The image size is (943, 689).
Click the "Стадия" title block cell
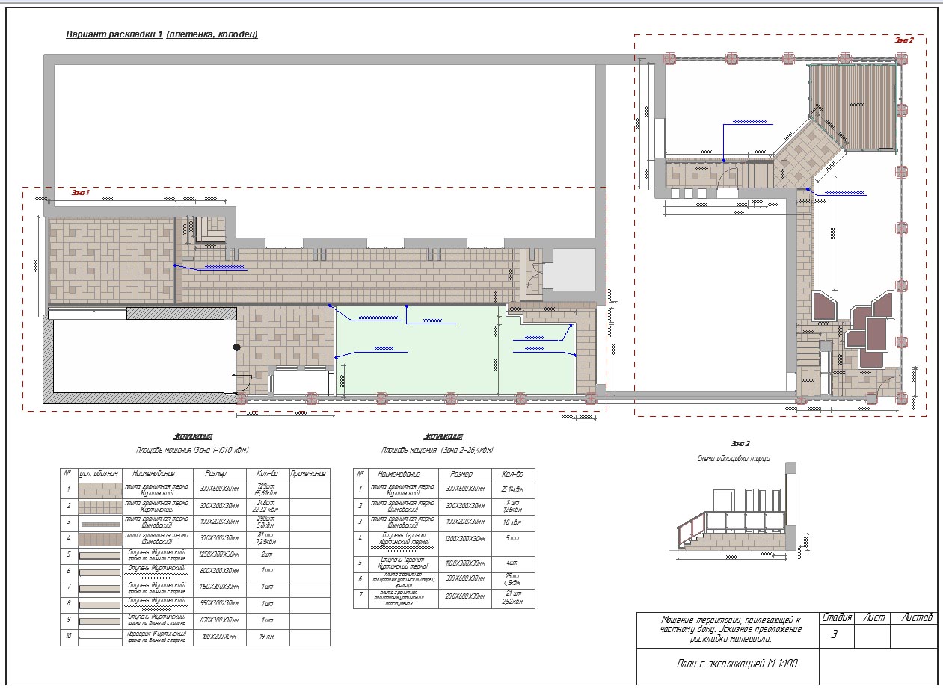click(837, 618)
